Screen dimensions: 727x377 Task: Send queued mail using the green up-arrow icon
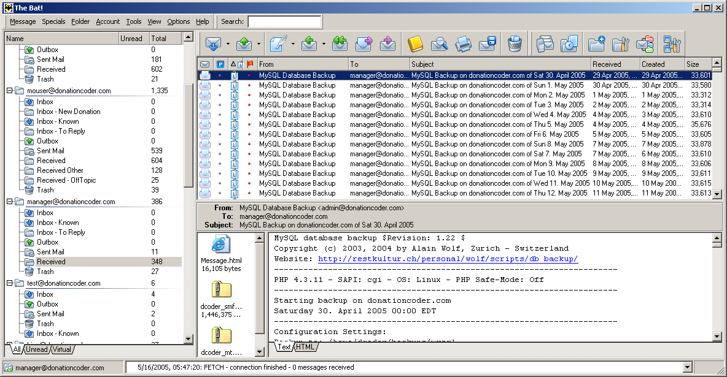pos(244,44)
